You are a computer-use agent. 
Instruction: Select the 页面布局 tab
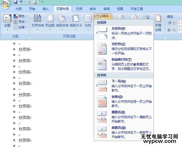(63, 9)
